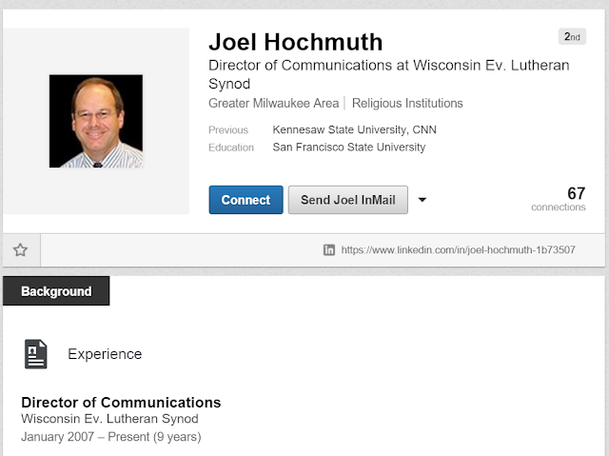This screenshot has width=609, height=456.
Task: Click the Greater Milwaukee Area location
Action: tap(273, 104)
